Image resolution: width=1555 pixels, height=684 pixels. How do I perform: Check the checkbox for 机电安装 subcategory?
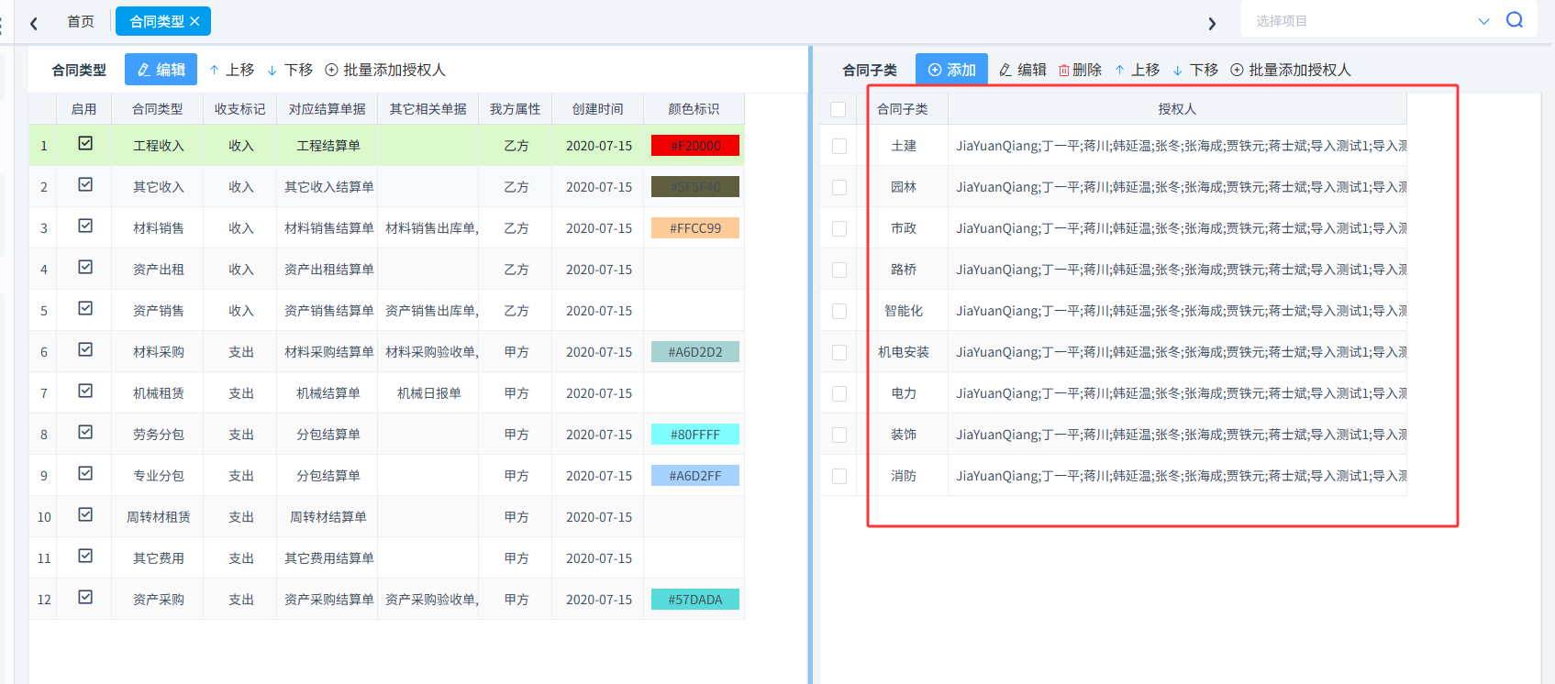click(839, 352)
